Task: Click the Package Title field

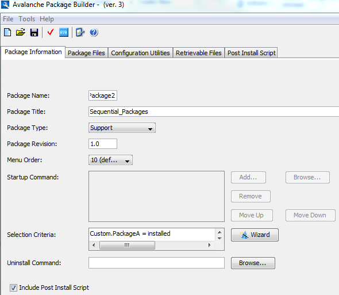Action: pyautogui.click(x=214, y=112)
